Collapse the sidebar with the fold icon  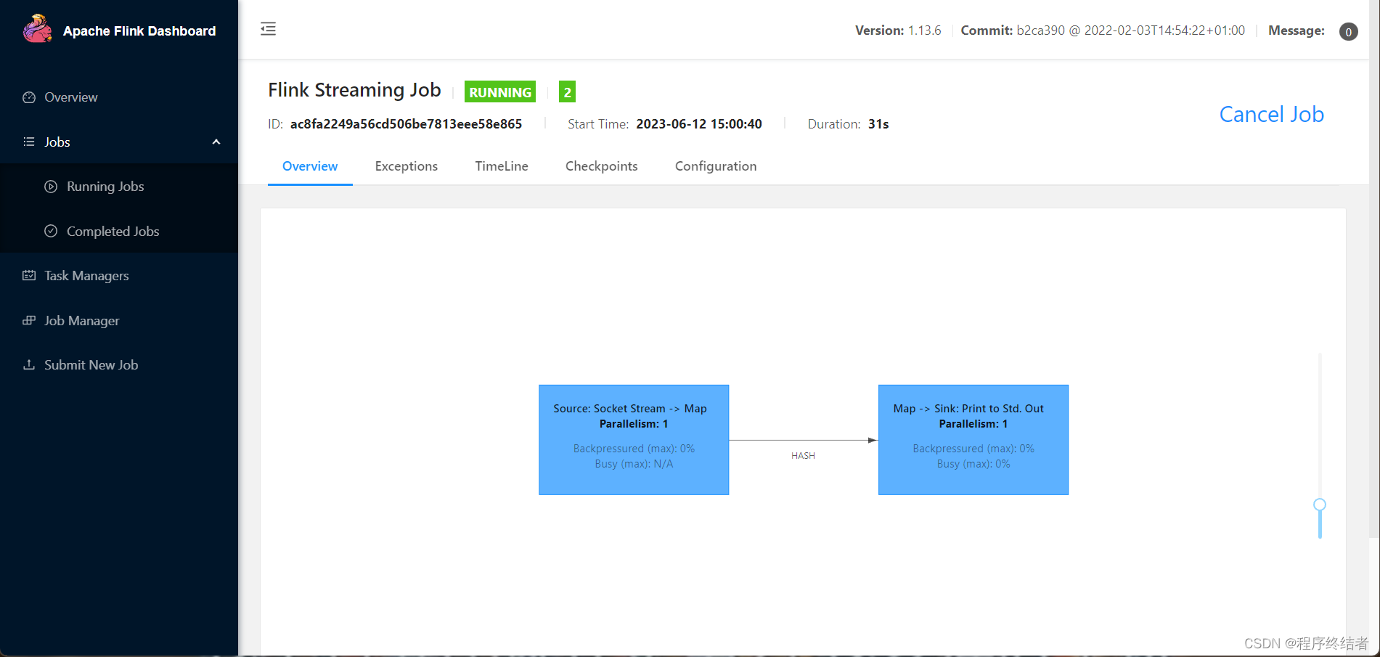(268, 29)
